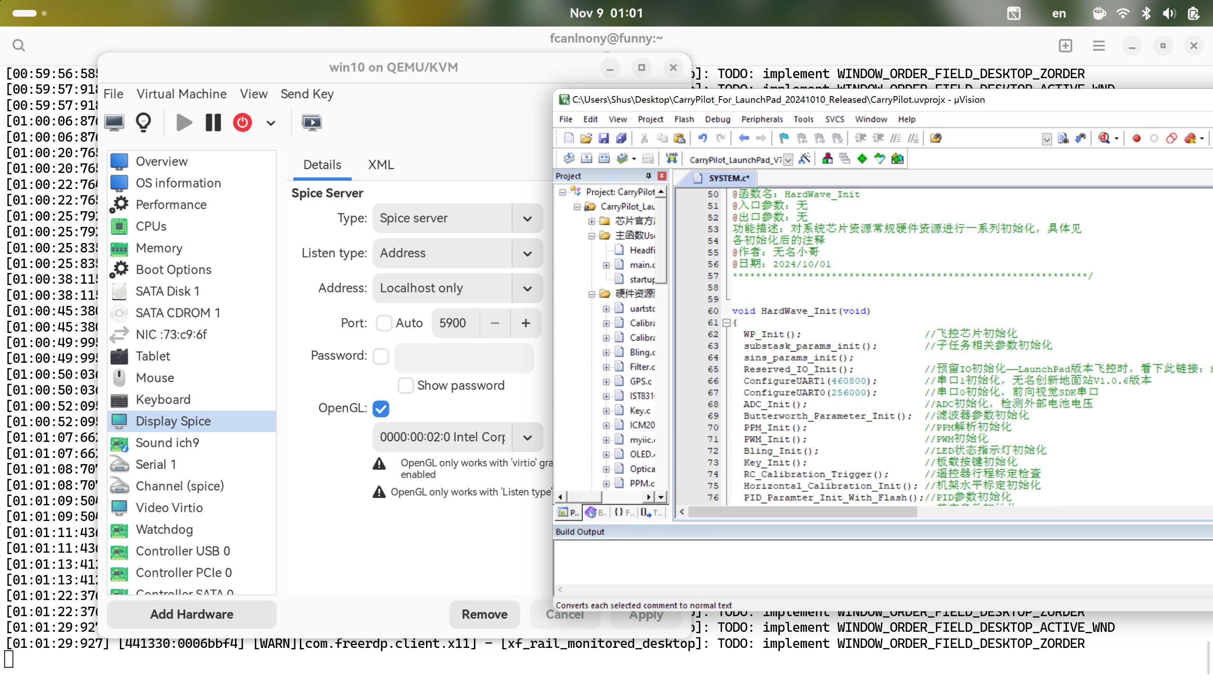This screenshot has width=1213, height=682.
Task: Tick the Show password checkbox
Action: coord(406,386)
